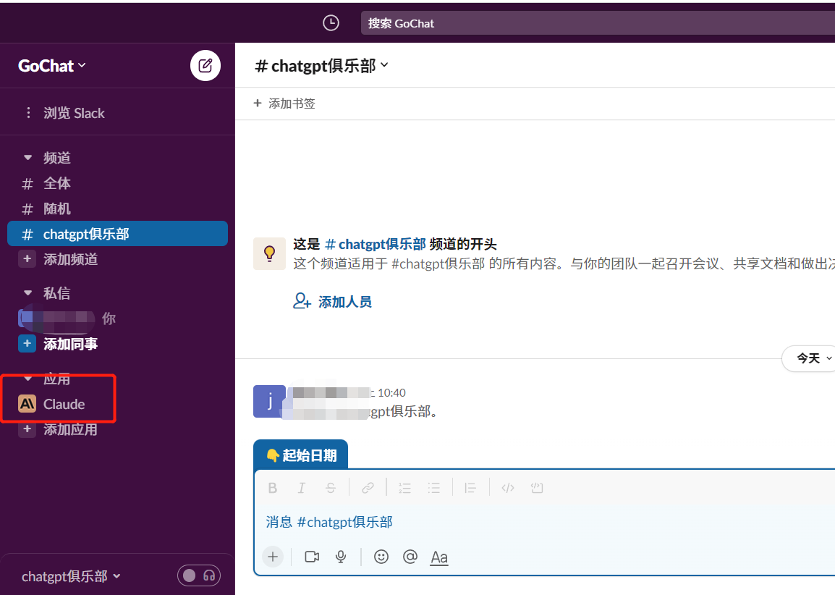835x595 pixels.
Task: Click the lightbulb channel intro icon
Action: (269, 253)
